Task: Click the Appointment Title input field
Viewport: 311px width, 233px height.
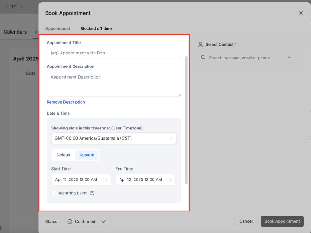Action: coord(114,53)
